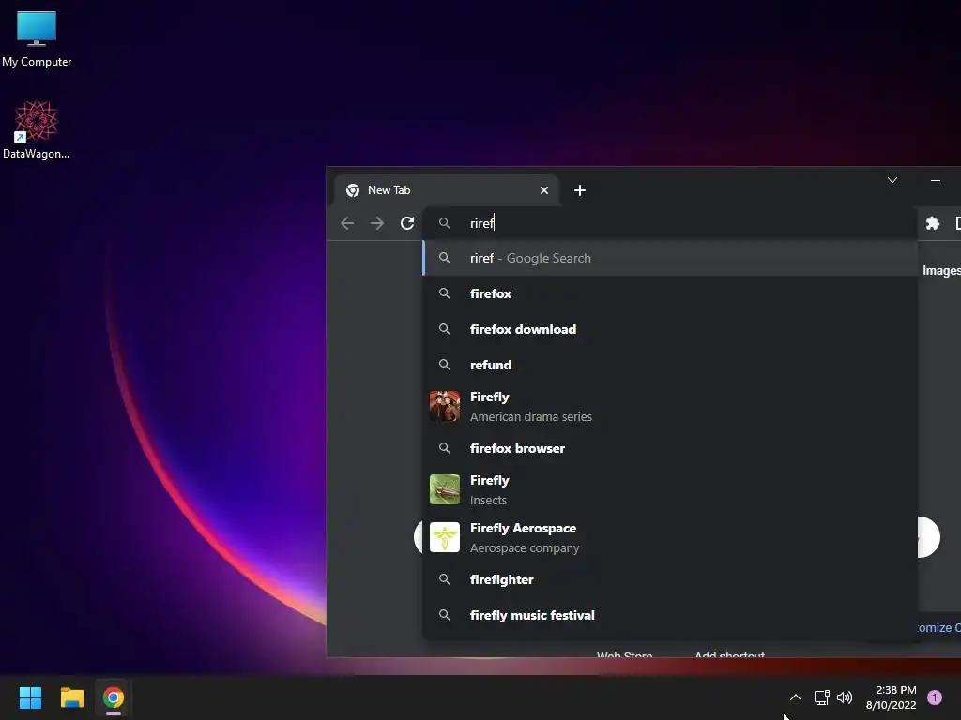
Task: Click the Images link on page
Action: click(x=941, y=271)
